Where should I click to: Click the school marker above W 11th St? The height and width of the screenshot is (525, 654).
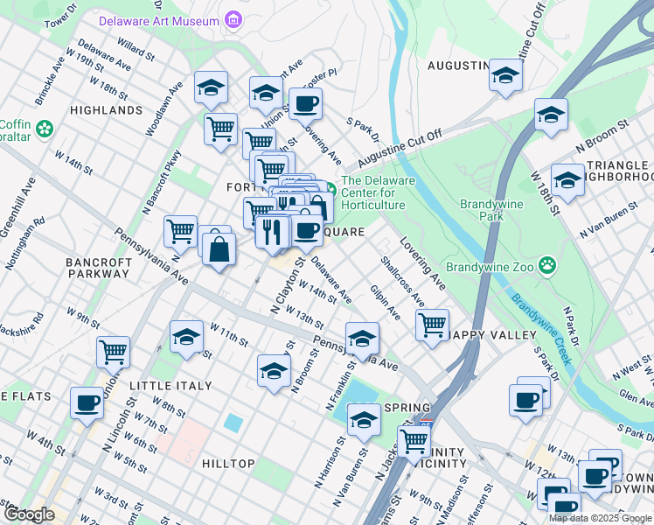tap(186, 337)
